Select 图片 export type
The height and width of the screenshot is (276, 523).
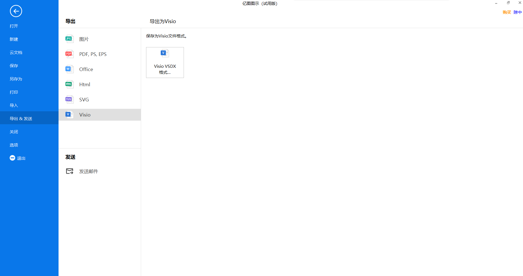(x=84, y=39)
